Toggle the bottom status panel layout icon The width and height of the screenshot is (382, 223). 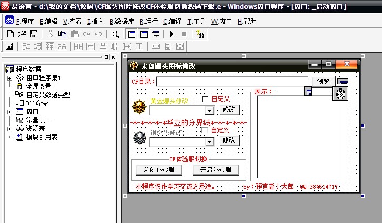144,34
